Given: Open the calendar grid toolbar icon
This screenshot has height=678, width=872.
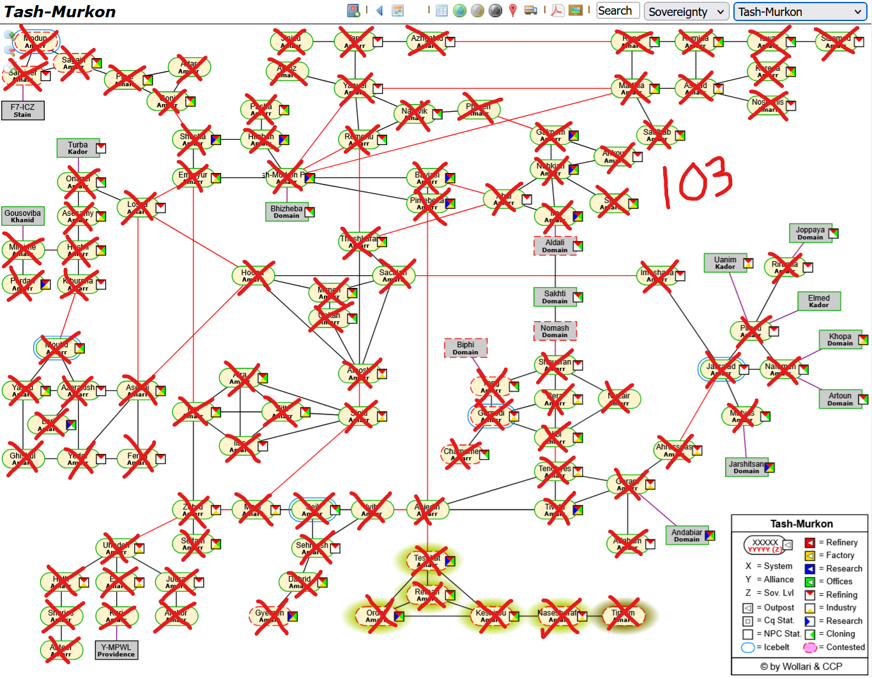Looking at the screenshot, I should click(x=397, y=10).
